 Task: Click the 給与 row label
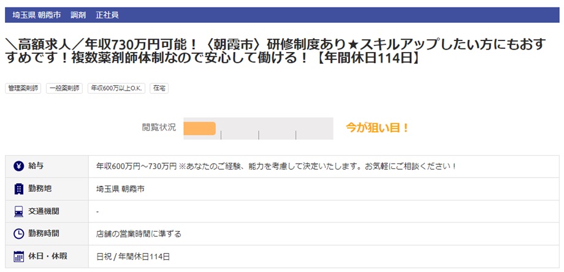click(x=36, y=166)
